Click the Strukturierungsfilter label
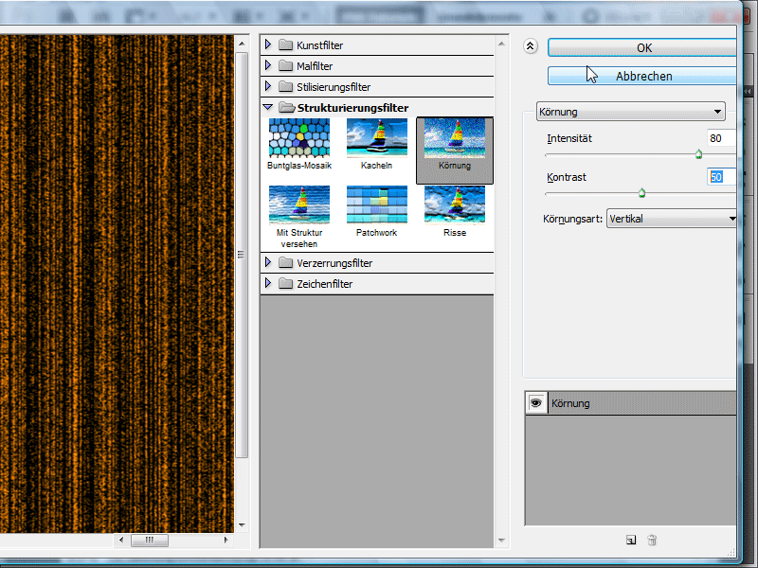This screenshot has width=758, height=568. click(x=352, y=108)
